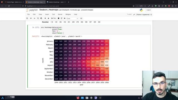Bookmark this page with star icon
The height and width of the screenshot is (100, 178).
(133, 6)
